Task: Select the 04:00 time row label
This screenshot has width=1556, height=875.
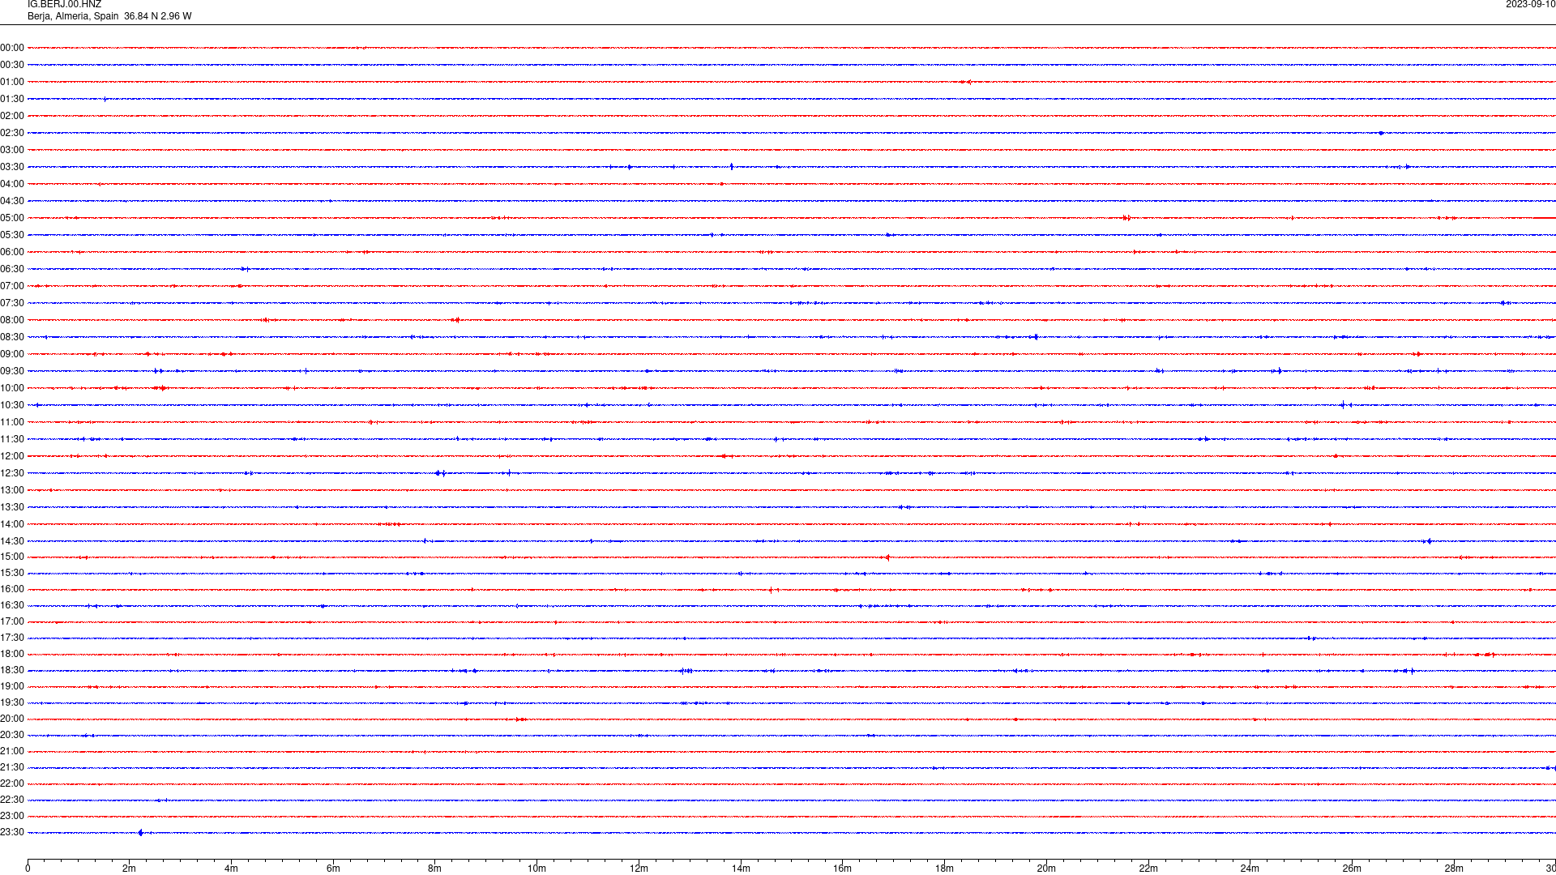Action: (x=12, y=184)
